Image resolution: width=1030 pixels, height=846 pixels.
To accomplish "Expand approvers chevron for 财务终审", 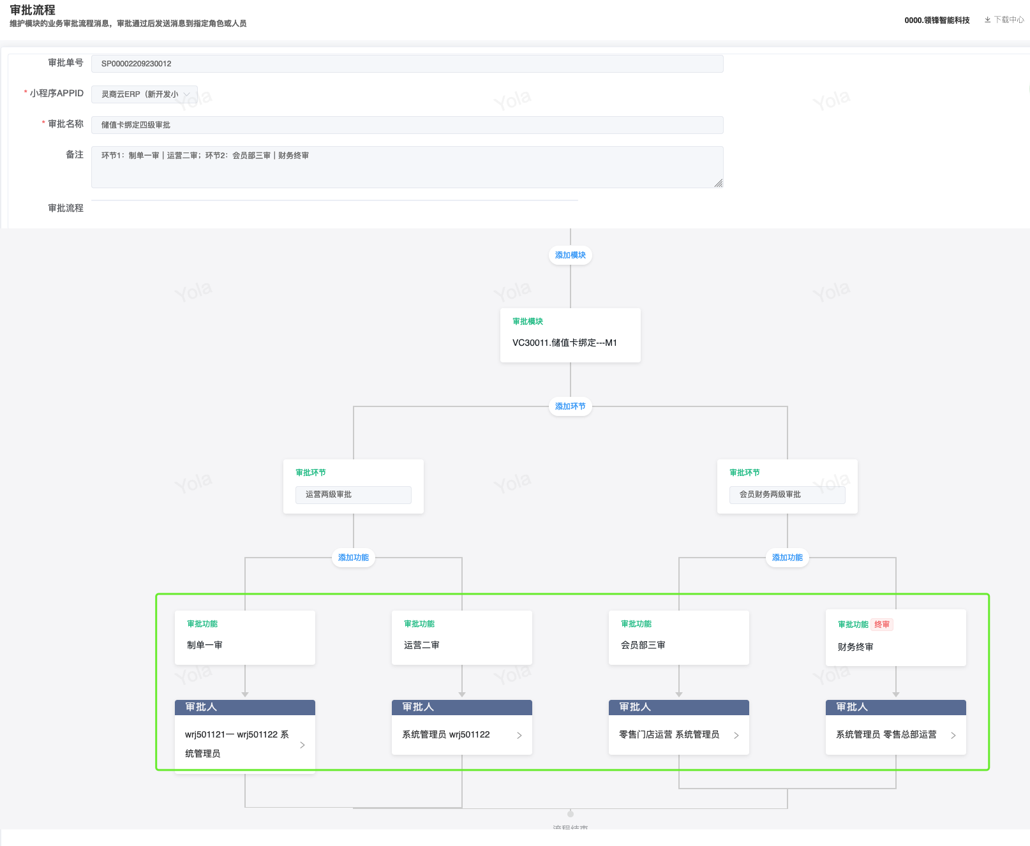I will point(953,735).
